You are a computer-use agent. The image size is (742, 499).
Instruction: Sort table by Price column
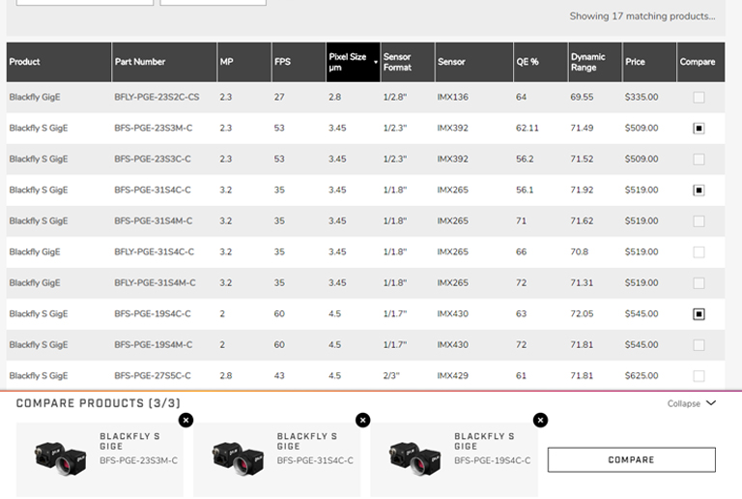[x=649, y=62]
